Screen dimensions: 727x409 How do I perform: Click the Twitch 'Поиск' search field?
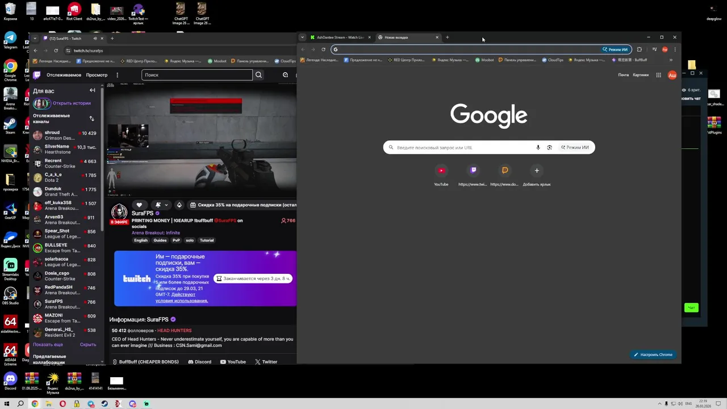pyautogui.click(x=197, y=75)
